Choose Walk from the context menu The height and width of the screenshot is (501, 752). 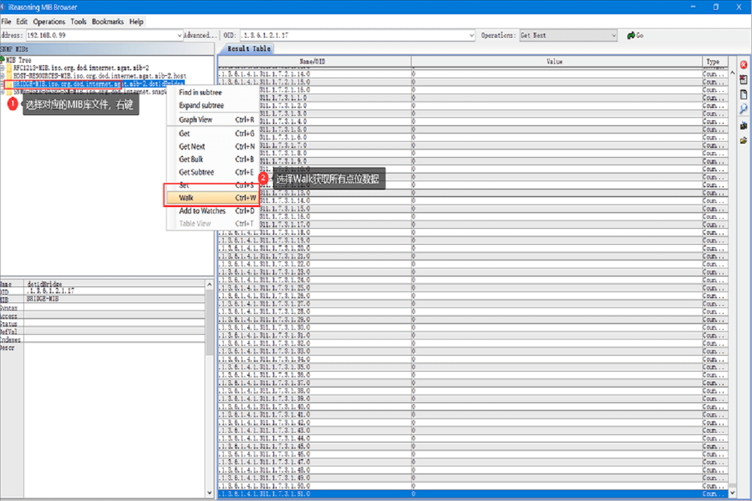[x=186, y=198]
